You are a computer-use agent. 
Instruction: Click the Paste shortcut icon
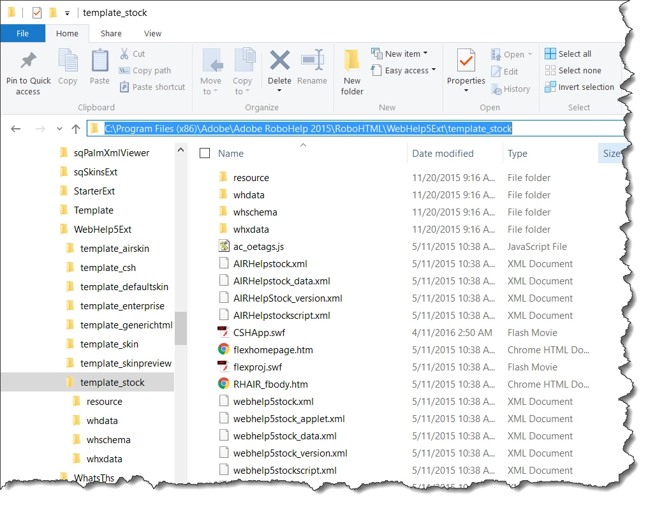click(x=124, y=87)
